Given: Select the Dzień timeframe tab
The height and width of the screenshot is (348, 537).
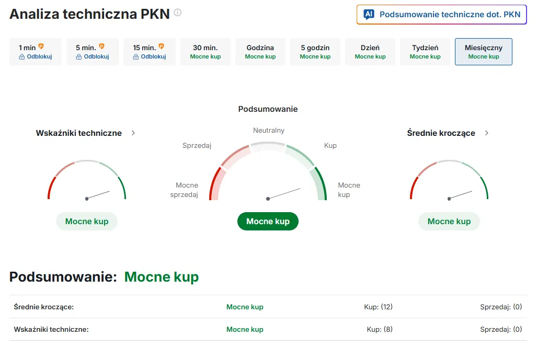Looking at the screenshot, I should point(370,52).
